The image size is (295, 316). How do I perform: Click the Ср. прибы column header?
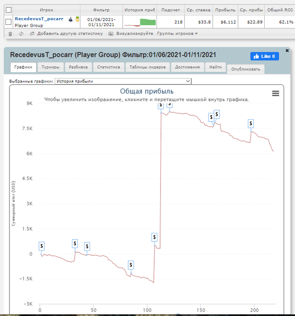251,10
